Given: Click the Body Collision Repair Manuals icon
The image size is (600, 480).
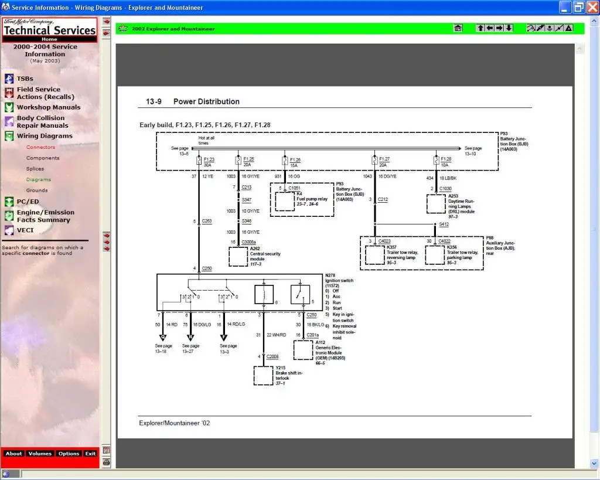Looking at the screenshot, I should point(9,122).
